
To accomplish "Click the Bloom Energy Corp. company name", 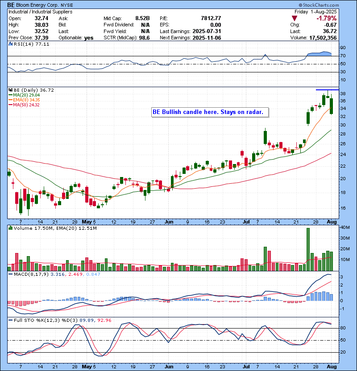I will (37, 5).
